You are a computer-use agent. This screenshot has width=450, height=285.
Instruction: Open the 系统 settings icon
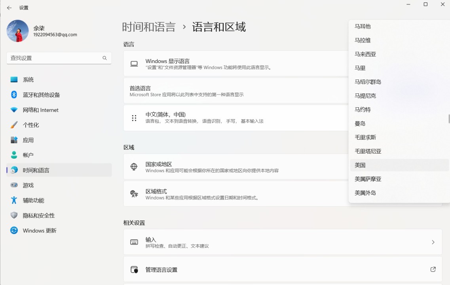(14, 80)
